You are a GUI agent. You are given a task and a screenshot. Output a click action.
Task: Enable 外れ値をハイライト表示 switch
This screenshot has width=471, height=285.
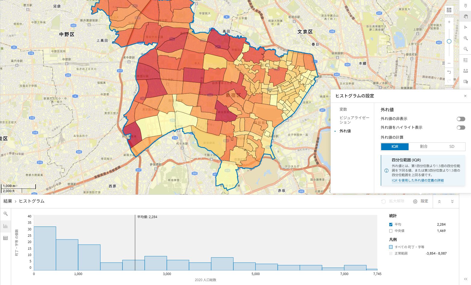460,128
